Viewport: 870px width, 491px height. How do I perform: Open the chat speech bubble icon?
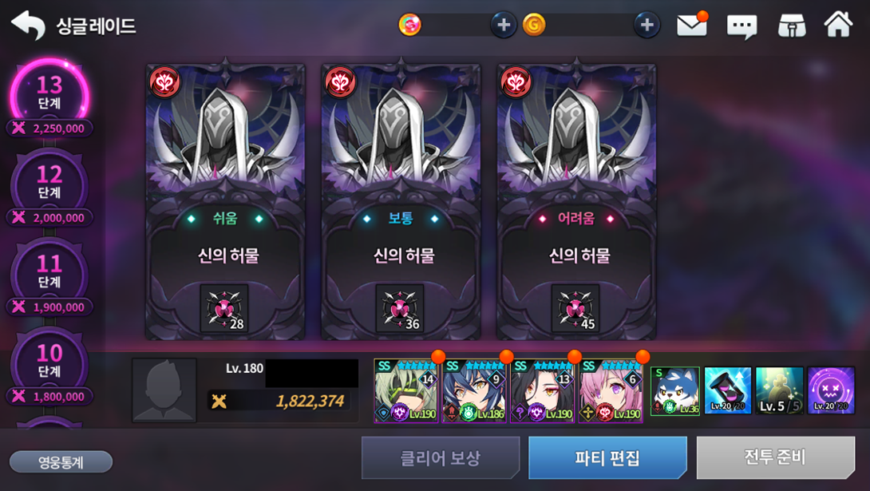click(x=741, y=26)
